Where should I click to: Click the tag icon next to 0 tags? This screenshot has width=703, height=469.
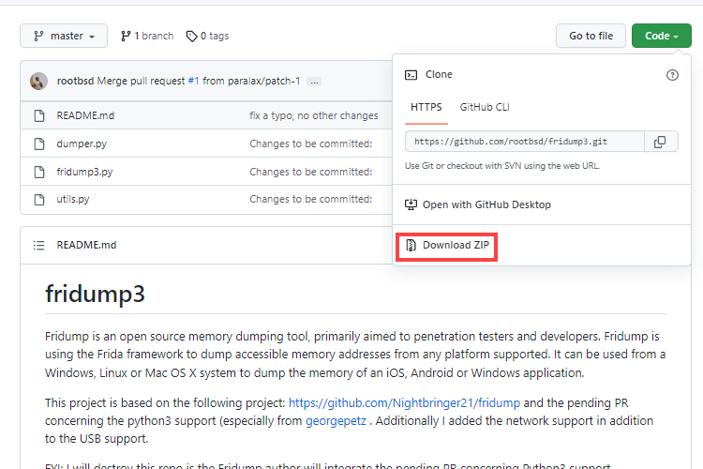click(x=192, y=36)
